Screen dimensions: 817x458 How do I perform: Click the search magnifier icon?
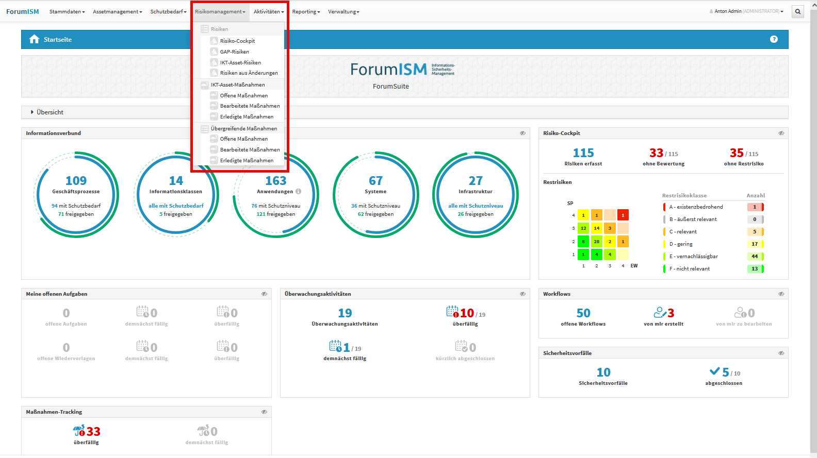(x=798, y=11)
